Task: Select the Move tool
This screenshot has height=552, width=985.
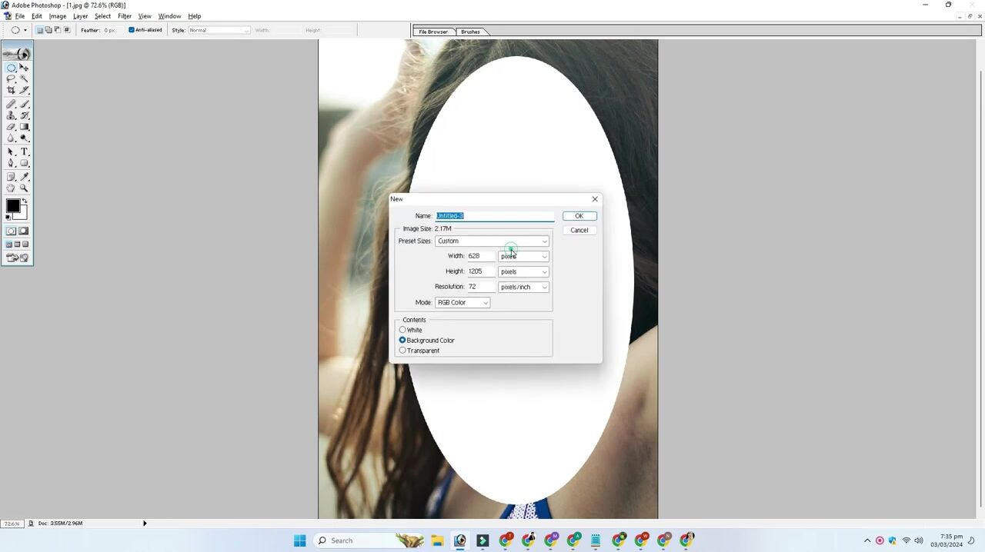Action: (x=24, y=68)
